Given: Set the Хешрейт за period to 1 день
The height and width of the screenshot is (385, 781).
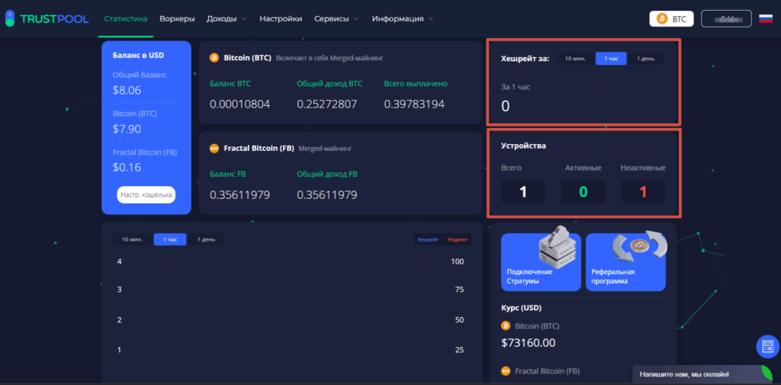Looking at the screenshot, I should (645, 59).
